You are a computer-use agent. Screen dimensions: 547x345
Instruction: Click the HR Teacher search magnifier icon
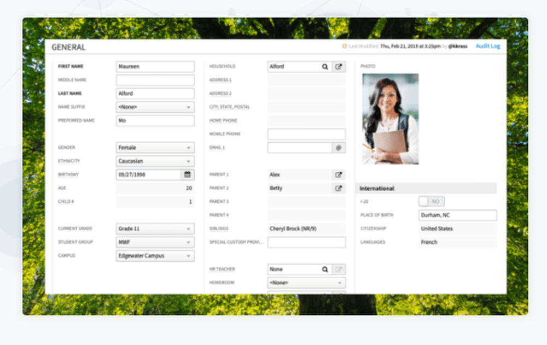click(x=325, y=269)
